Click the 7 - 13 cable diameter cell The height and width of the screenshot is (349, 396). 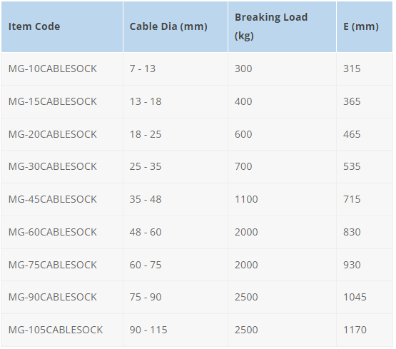176,69
